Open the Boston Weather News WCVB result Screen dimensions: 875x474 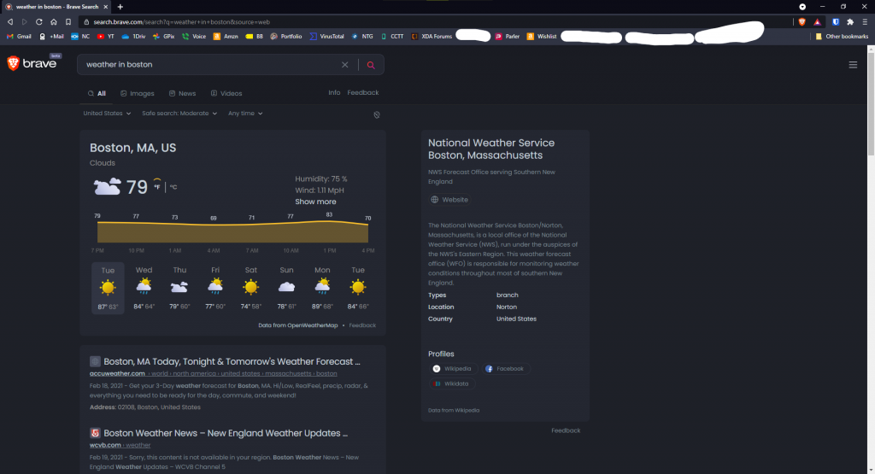click(226, 433)
